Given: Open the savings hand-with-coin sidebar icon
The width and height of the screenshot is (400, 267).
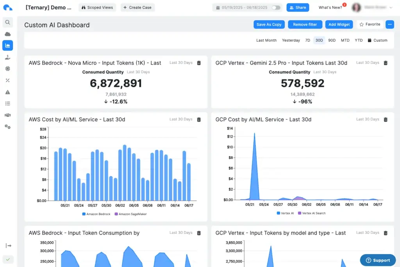Looking at the screenshot, I should point(8,57).
